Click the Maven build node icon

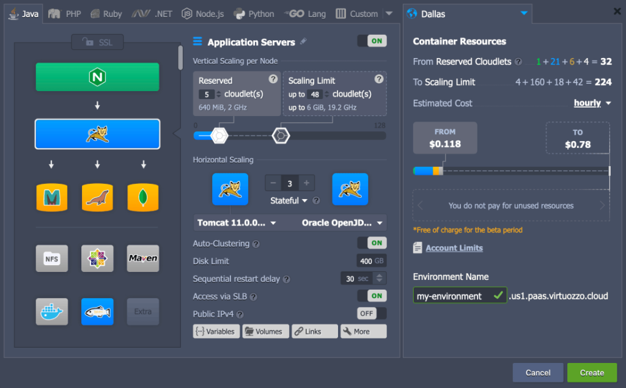(143, 258)
